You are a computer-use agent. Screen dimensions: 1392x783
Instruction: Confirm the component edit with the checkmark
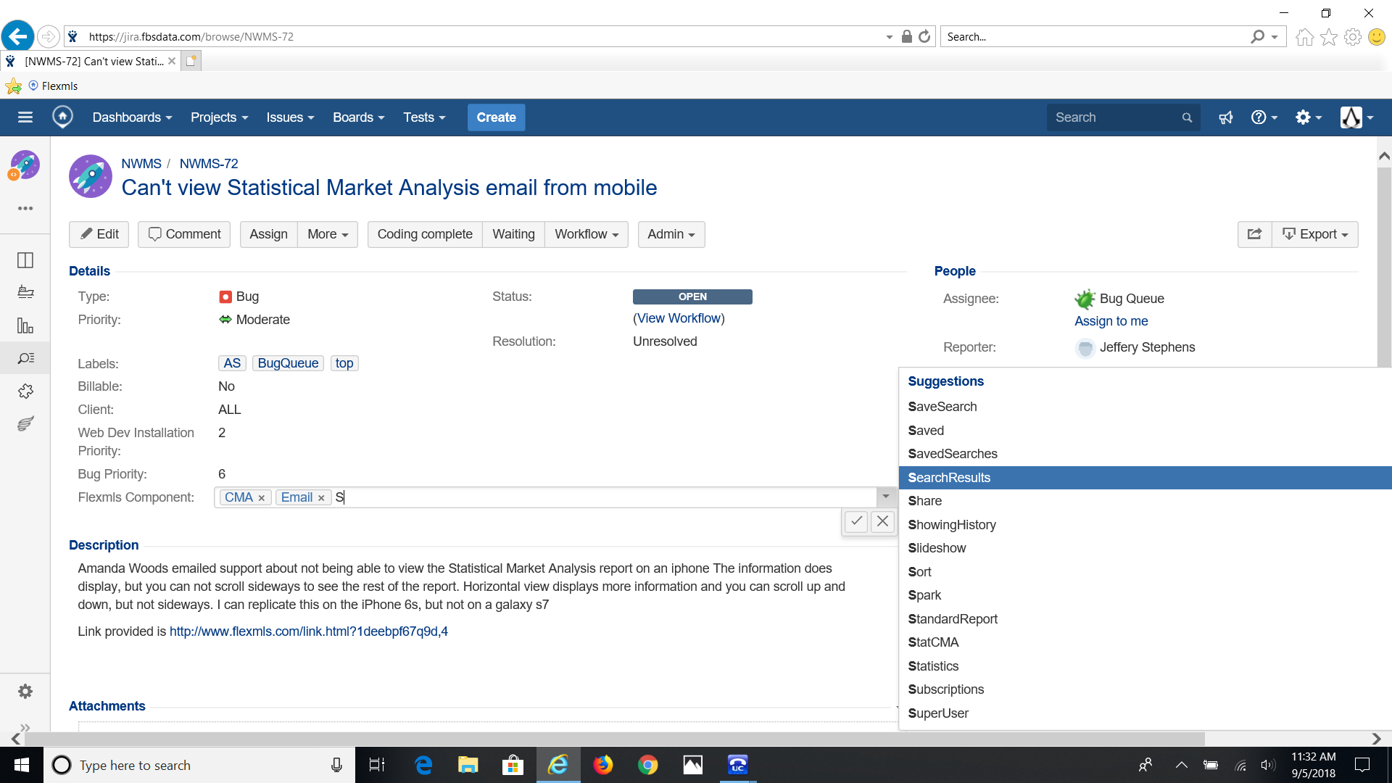[856, 521]
